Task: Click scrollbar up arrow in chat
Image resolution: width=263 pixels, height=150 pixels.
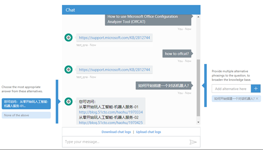Action: click(x=198, y=17)
